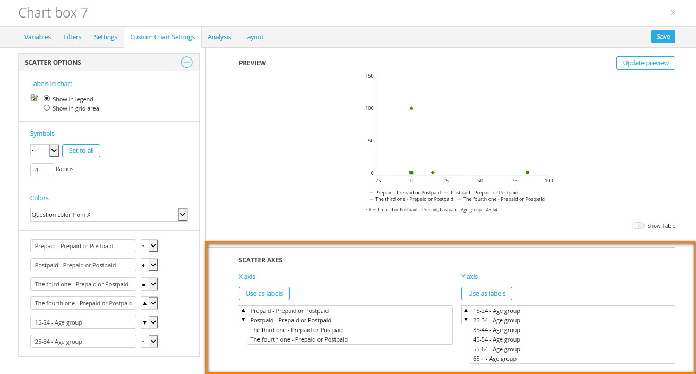696x374 pixels.
Task: Select Show in grid area option
Action: [47, 108]
